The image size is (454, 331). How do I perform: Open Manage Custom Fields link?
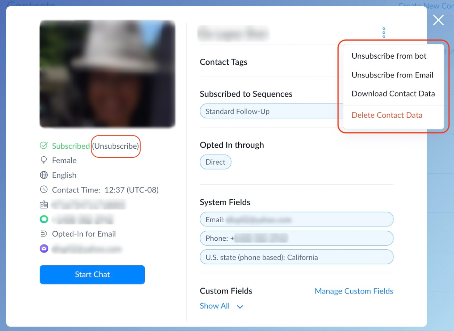click(x=353, y=291)
